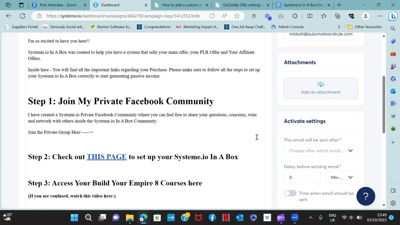Open Other favourites folder
This screenshot has width=400, height=225.
pyautogui.click(x=365, y=27)
